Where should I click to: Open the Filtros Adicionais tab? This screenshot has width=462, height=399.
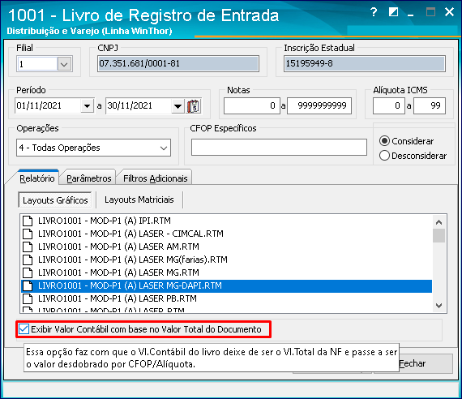pyautogui.click(x=156, y=178)
